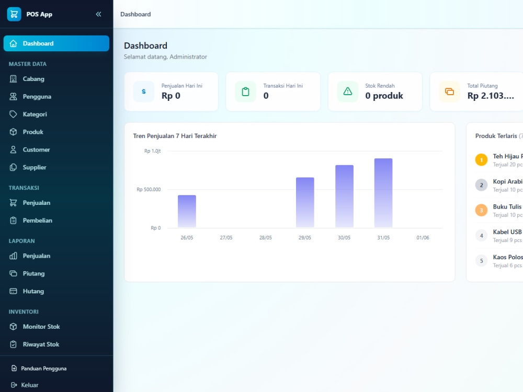Viewport: 523px width, 392px height.
Task: Click the Laporan Penjualan bar chart icon
Action: (x=14, y=256)
